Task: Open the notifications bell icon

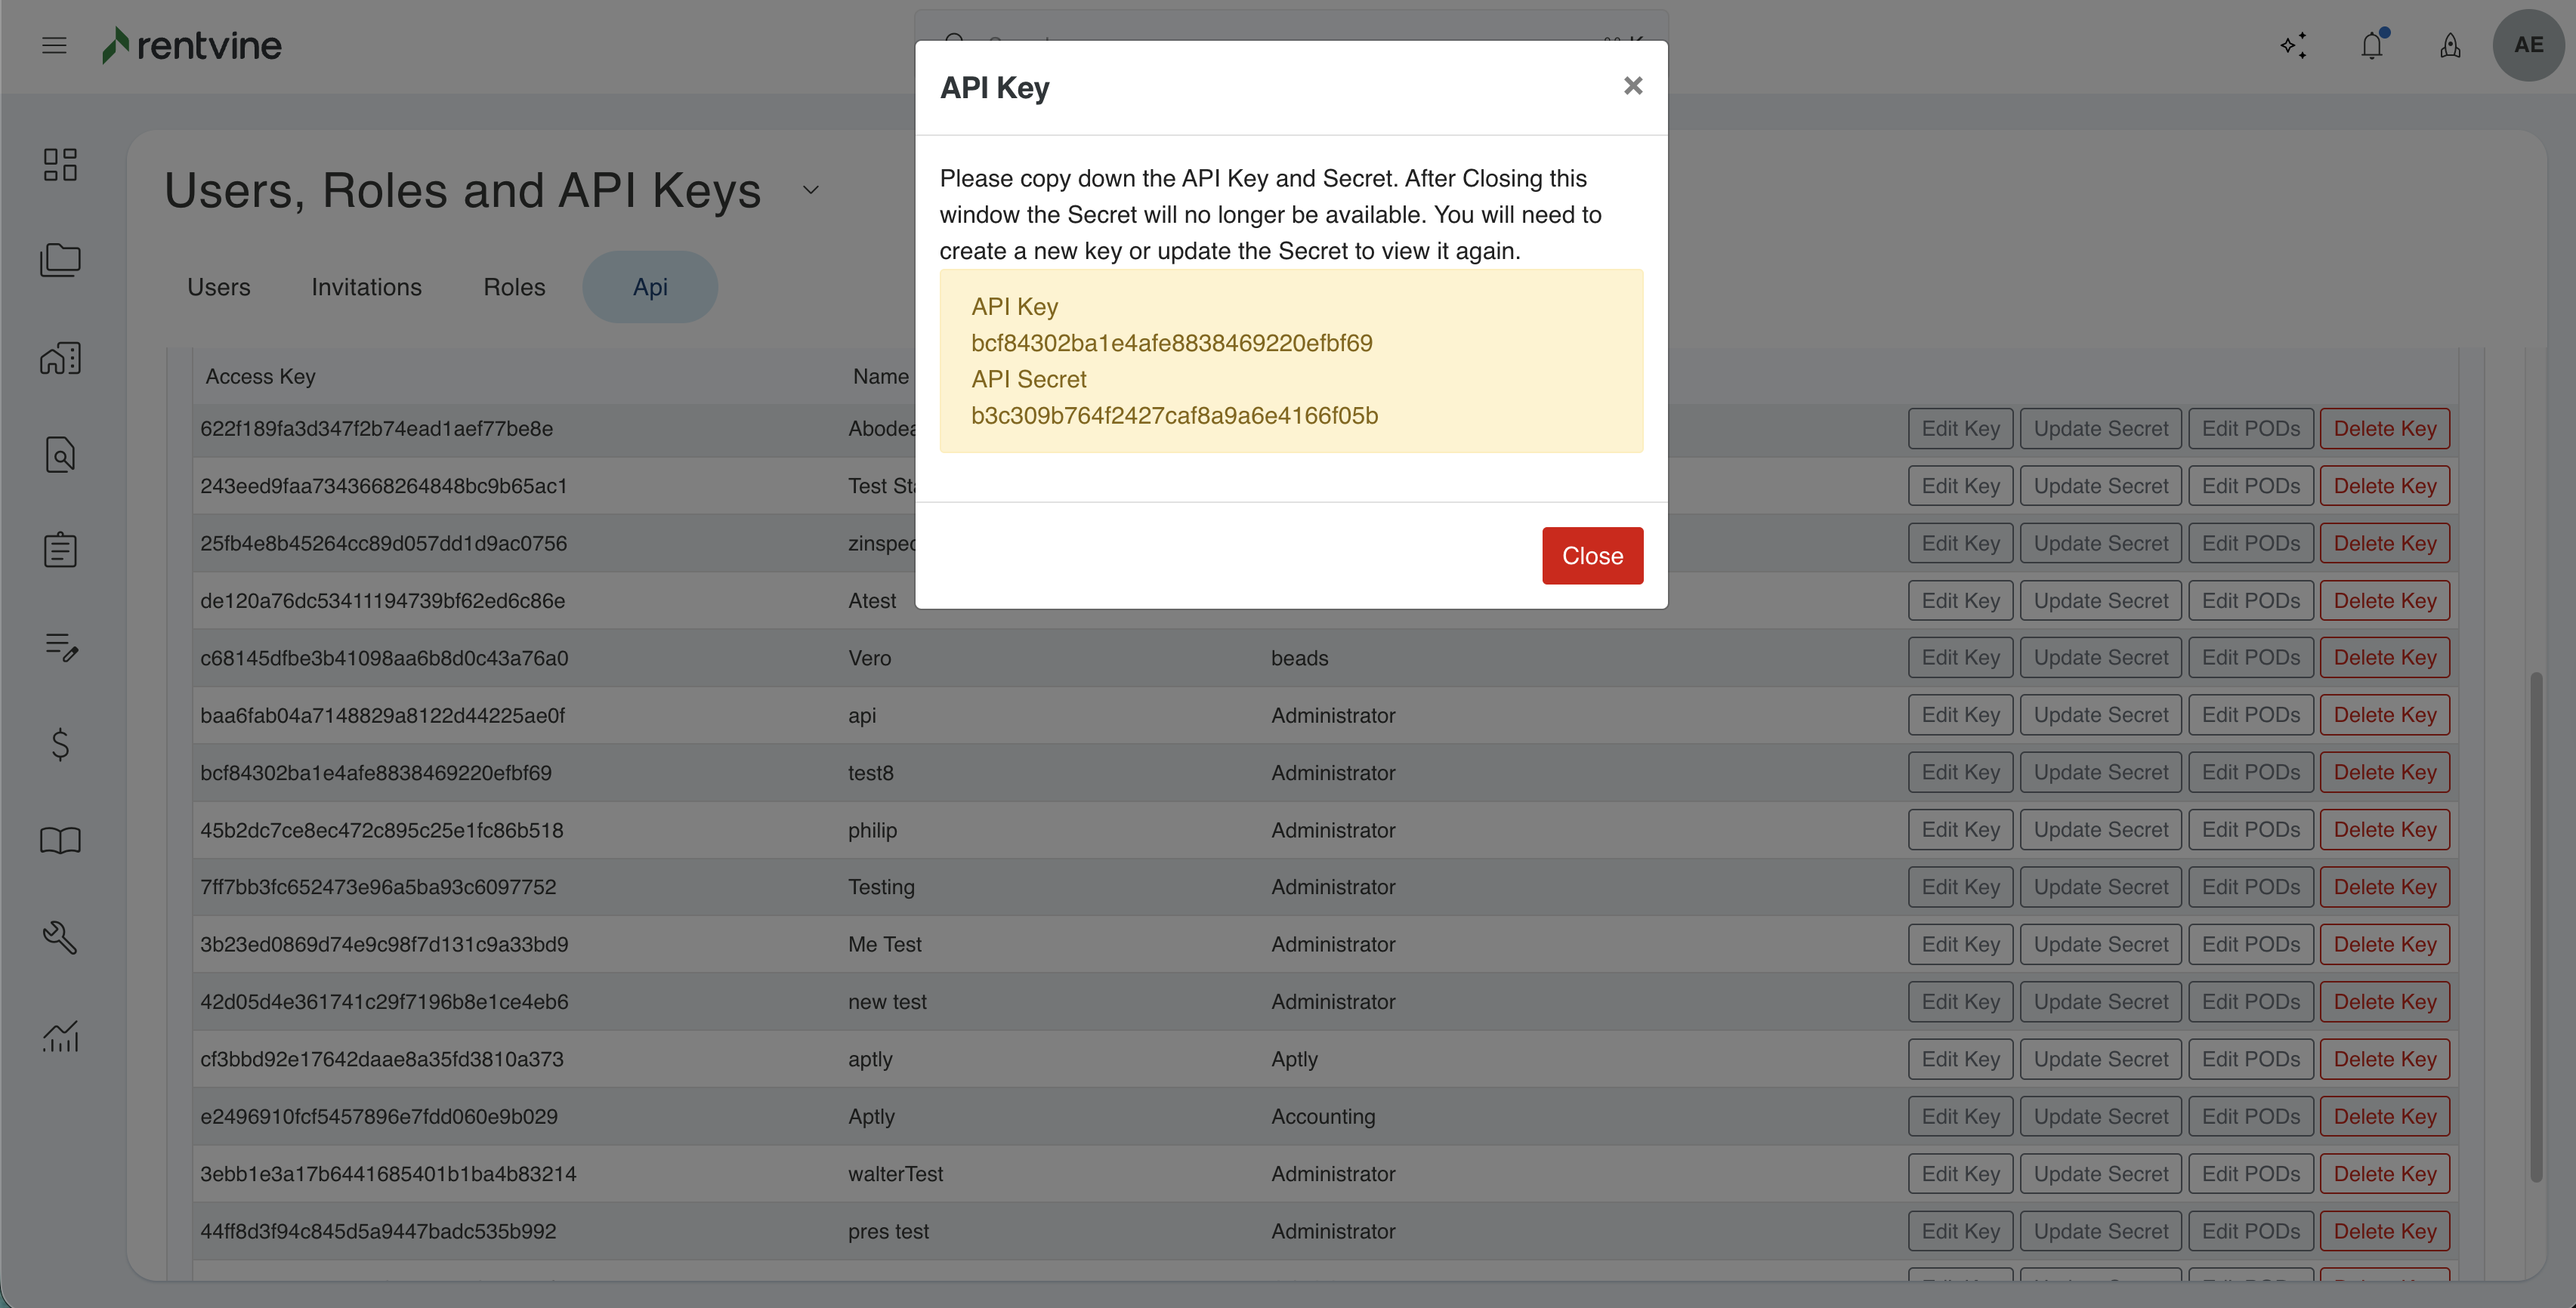Action: pos(2371,46)
